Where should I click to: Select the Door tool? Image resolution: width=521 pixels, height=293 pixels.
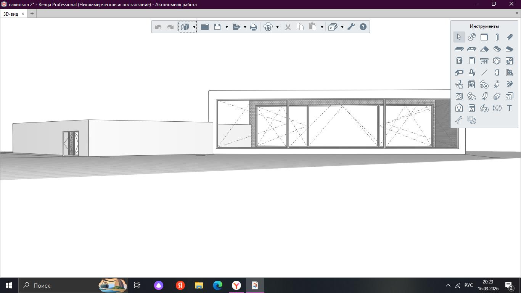pos(472,61)
